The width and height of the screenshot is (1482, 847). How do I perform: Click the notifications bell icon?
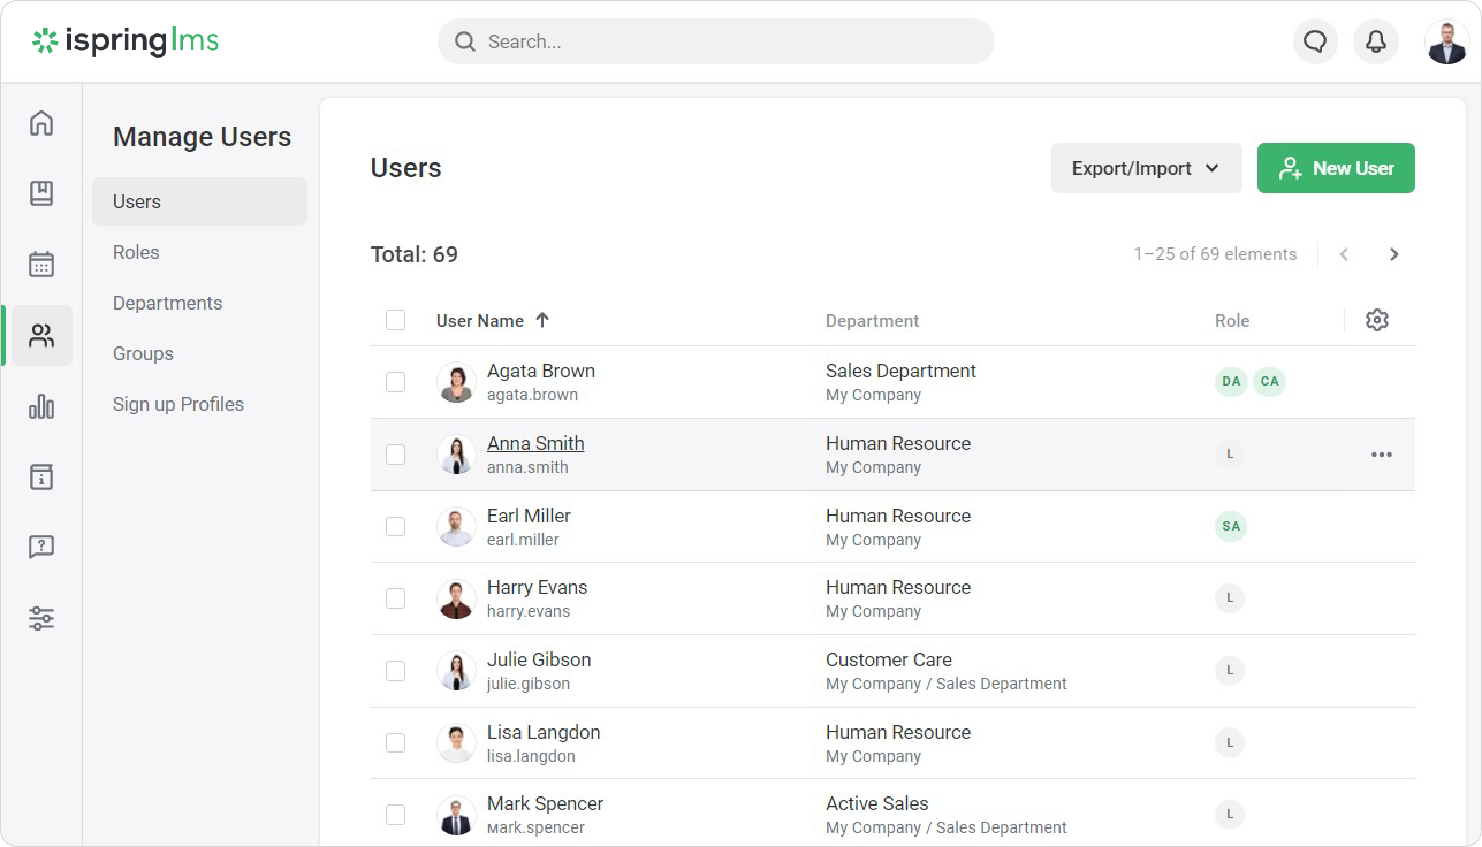tap(1375, 42)
